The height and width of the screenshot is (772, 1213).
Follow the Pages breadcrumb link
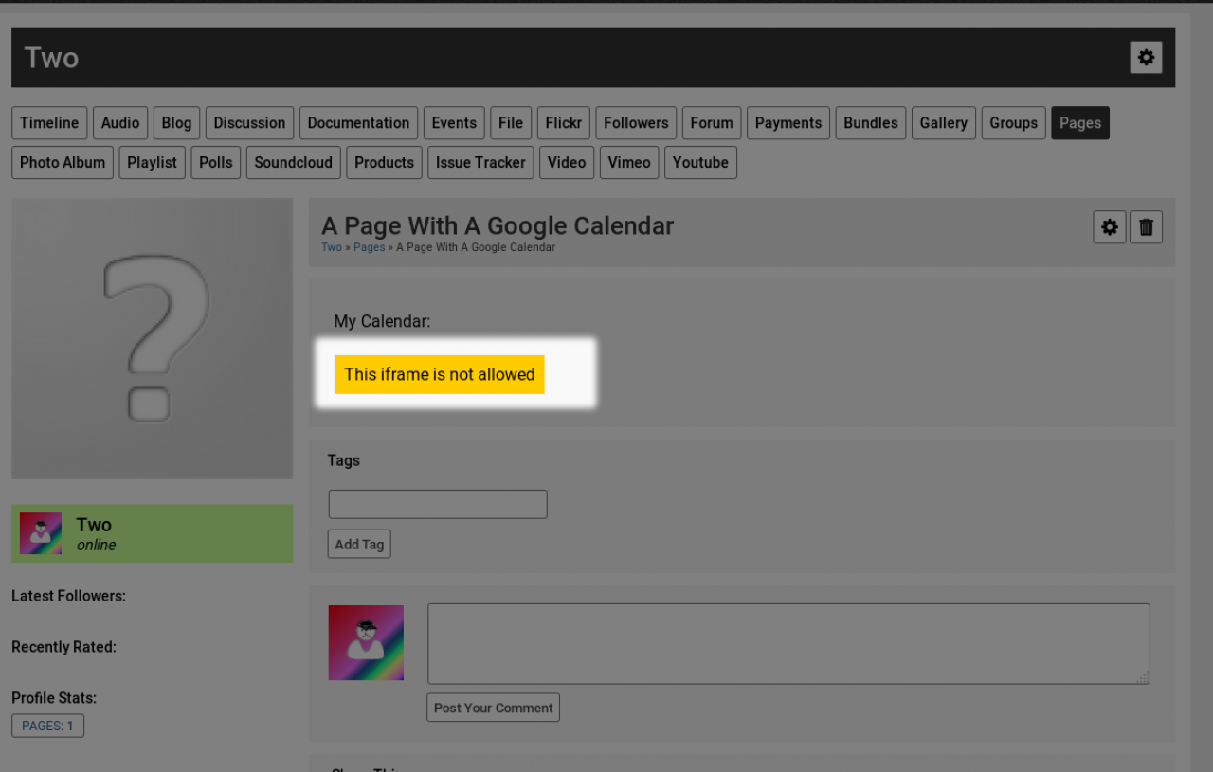(x=370, y=247)
